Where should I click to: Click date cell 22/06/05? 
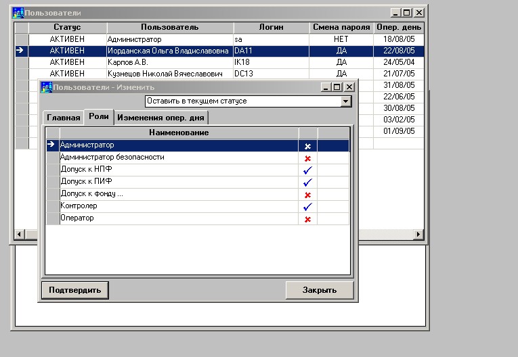399,97
